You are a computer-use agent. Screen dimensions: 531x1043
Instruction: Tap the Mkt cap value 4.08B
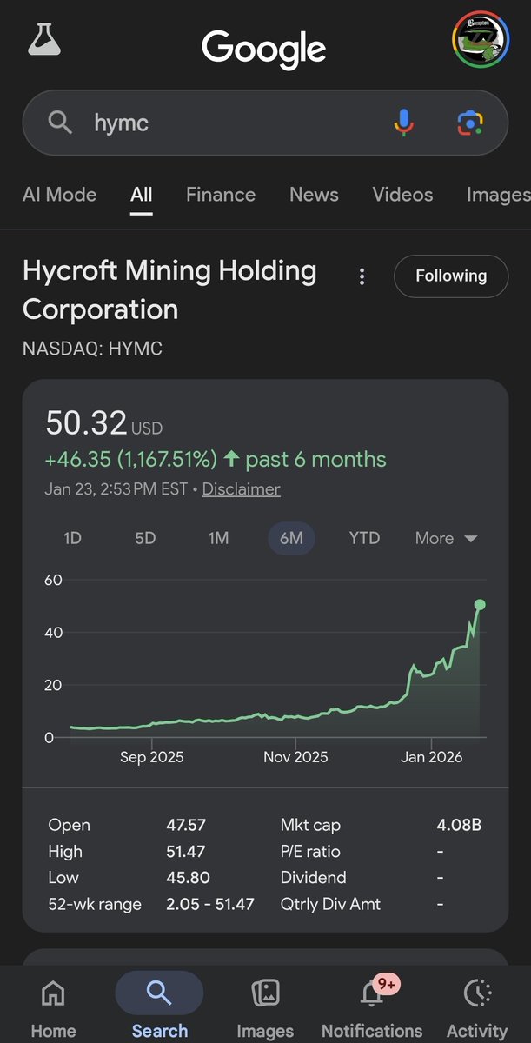(x=459, y=825)
